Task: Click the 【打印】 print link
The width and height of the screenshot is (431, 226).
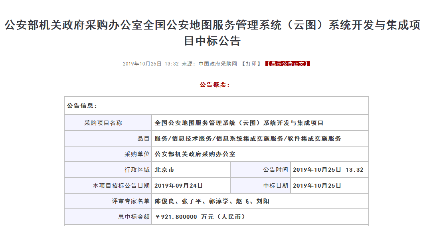Action: pyautogui.click(x=251, y=64)
